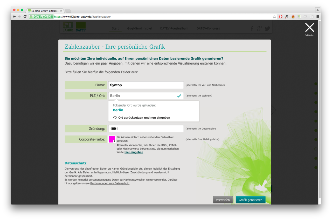
Task: Click the 50 Jahre DATEV logo
Action: point(74,27)
